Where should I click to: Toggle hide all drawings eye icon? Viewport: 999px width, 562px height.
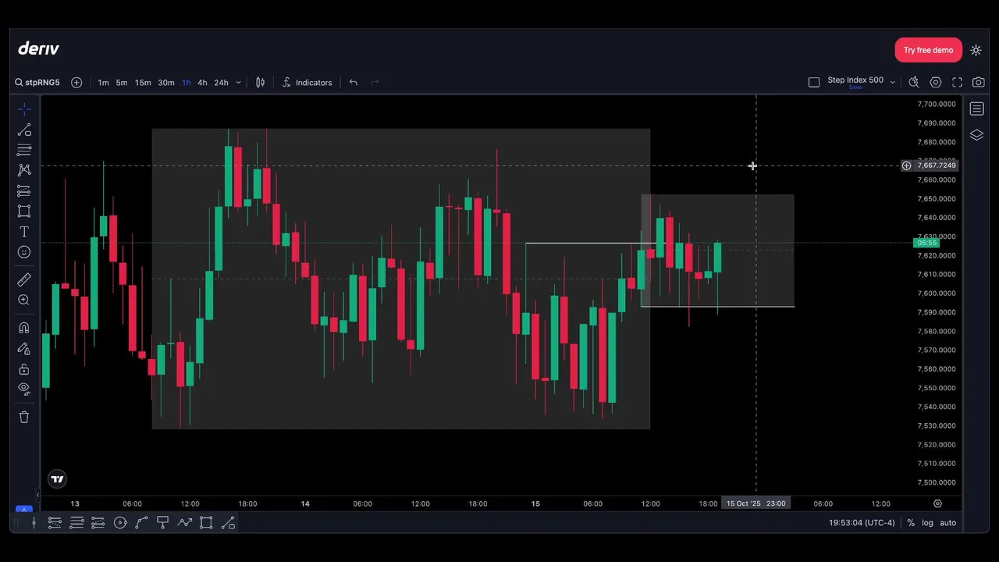[24, 388]
